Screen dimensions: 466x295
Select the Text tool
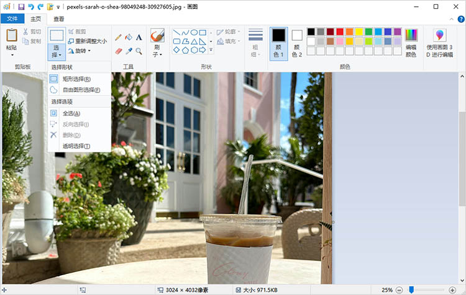click(139, 37)
